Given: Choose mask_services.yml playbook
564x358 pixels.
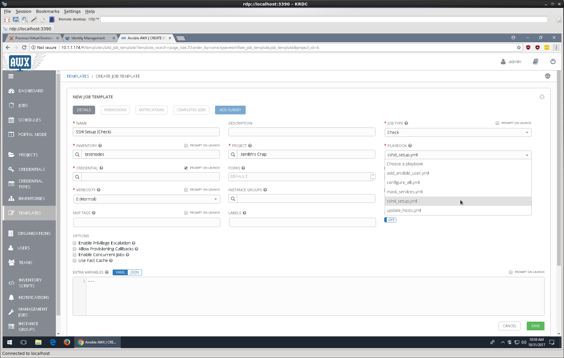Looking at the screenshot, I should (x=458, y=192).
